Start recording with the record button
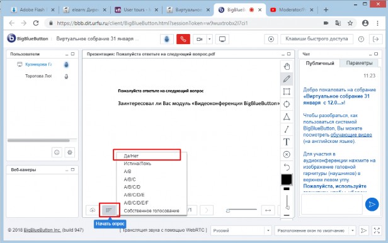The width and height of the screenshot is (388, 243). pyautogui.click(x=271, y=39)
